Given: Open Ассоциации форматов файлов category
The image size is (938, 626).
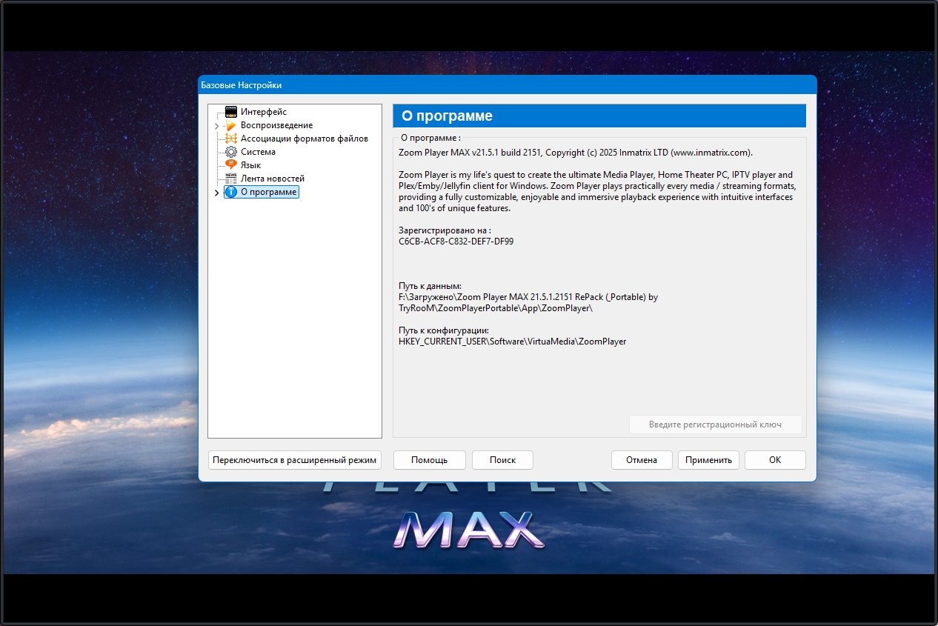Looking at the screenshot, I should (x=305, y=139).
